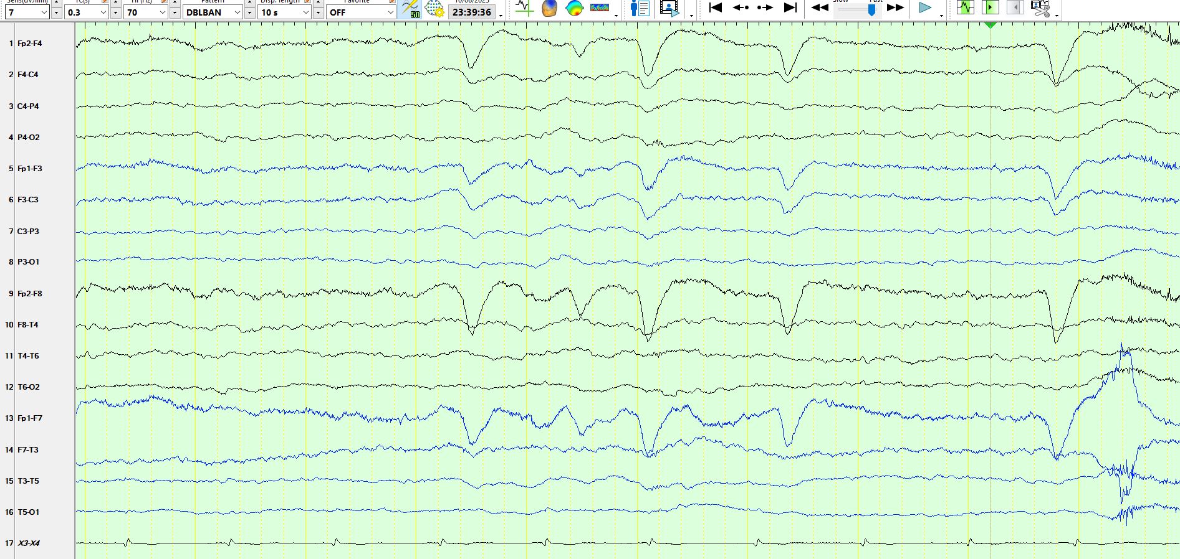
Task: Select the X3-X4 channel label
Action: point(29,543)
